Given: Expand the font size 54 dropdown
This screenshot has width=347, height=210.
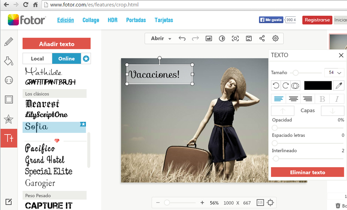Looking at the screenshot, I should click(x=339, y=73).
